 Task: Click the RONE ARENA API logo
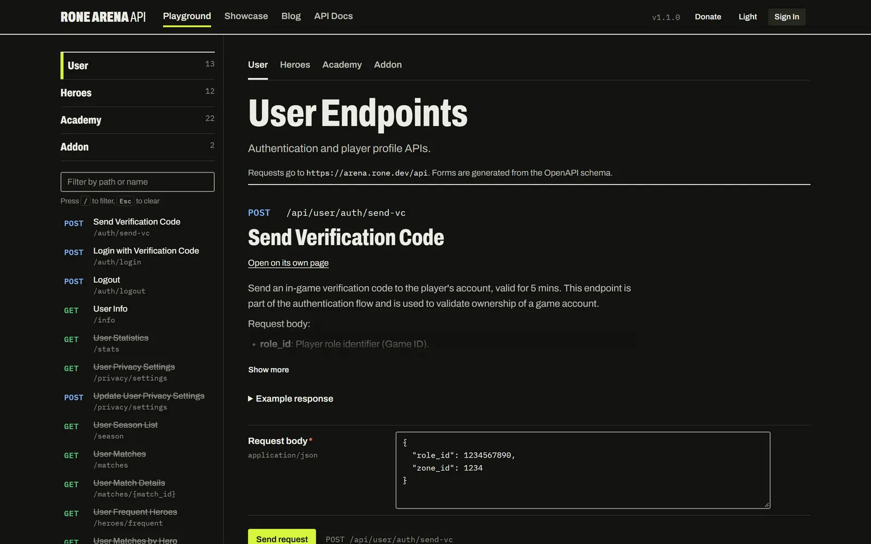(x=103, y=17)
